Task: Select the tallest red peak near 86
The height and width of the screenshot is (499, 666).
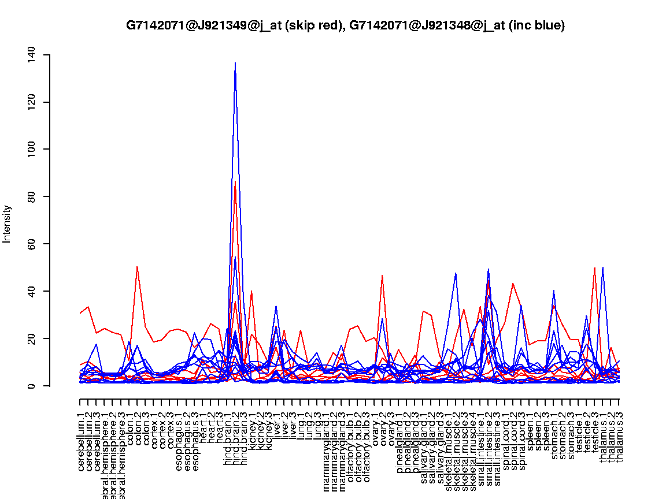Action: coord(235,183)
